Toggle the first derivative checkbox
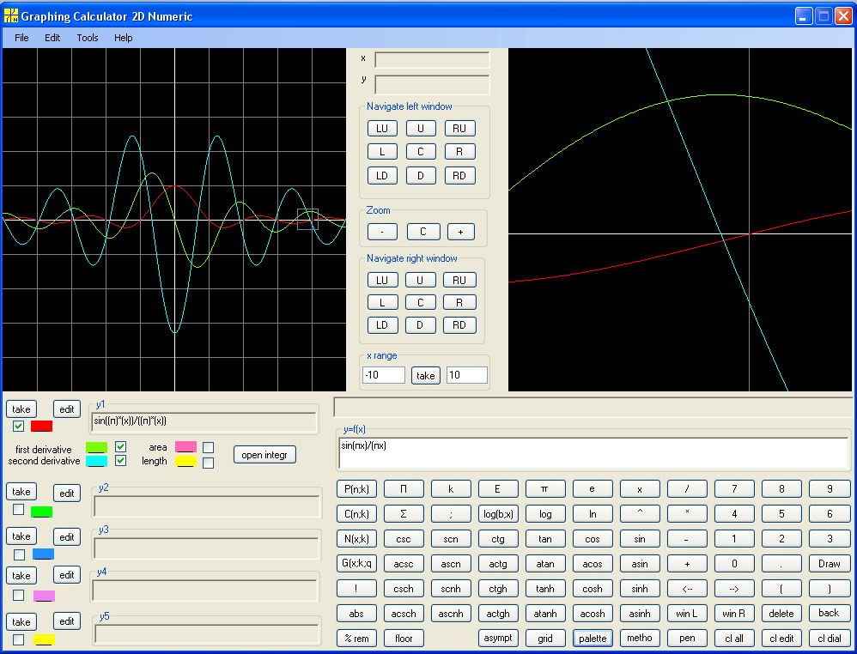This screenshot has height=654, width=857. coord(121,446)
